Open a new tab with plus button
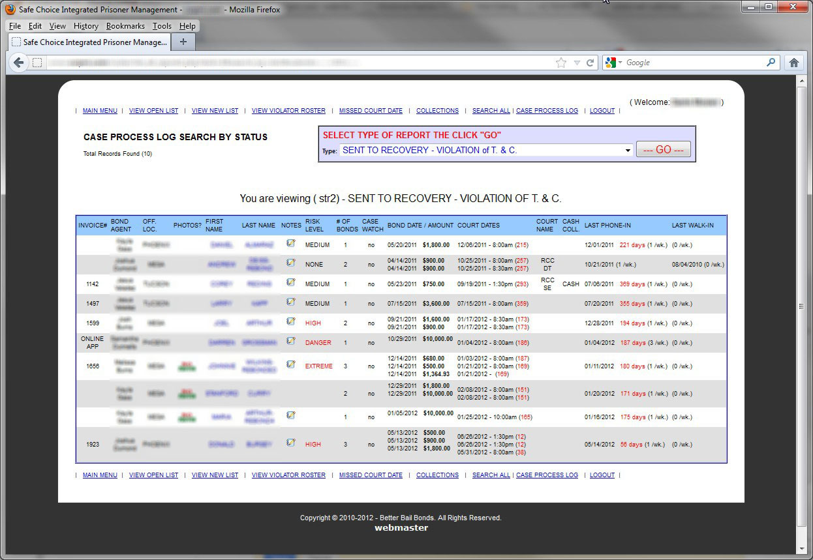 [x=183, y=42]
